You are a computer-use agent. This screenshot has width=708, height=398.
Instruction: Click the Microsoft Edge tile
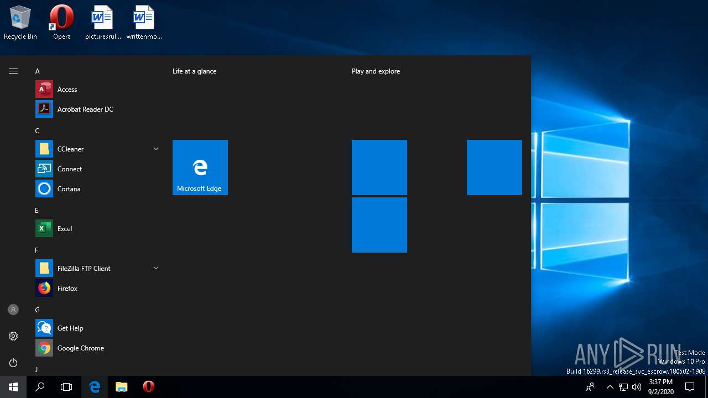(200, 167)
